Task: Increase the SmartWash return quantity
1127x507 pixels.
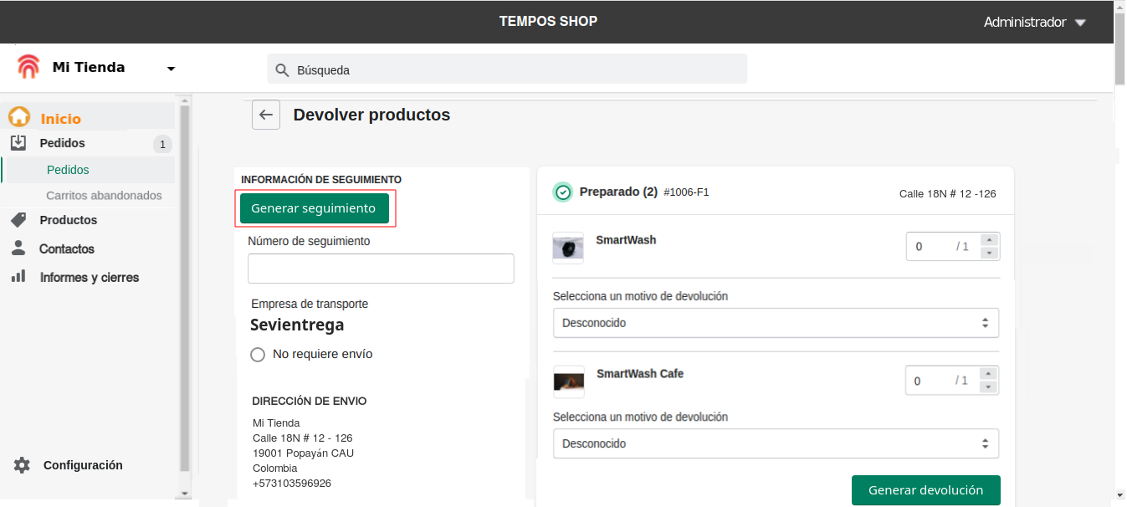Action: click(989, 239)
